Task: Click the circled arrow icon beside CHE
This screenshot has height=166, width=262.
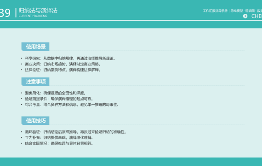Action: pyautogui.click(x=245, y=16)
